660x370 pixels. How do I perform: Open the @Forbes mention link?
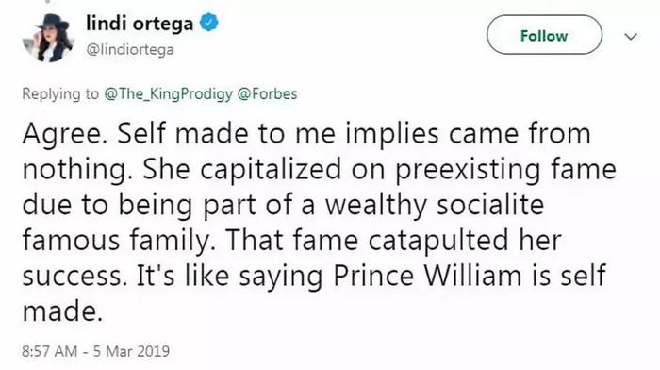pyautogui.click(x=267, y=93)
